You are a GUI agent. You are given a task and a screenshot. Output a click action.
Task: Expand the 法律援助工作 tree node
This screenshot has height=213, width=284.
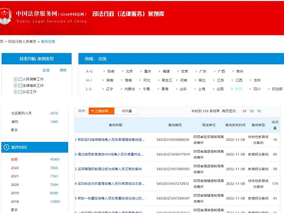coord(16,86)
